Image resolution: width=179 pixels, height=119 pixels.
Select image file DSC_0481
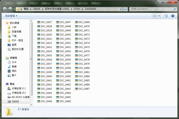[83, 72]
